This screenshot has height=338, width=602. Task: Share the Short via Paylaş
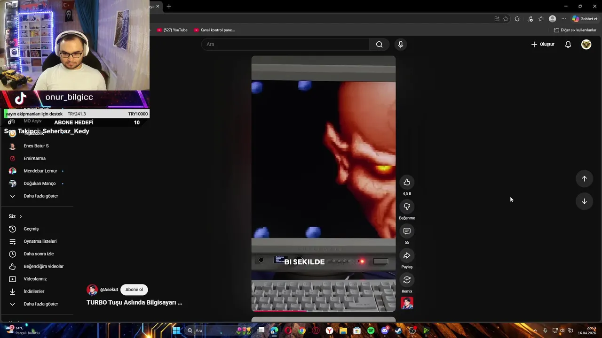(407, 255)
